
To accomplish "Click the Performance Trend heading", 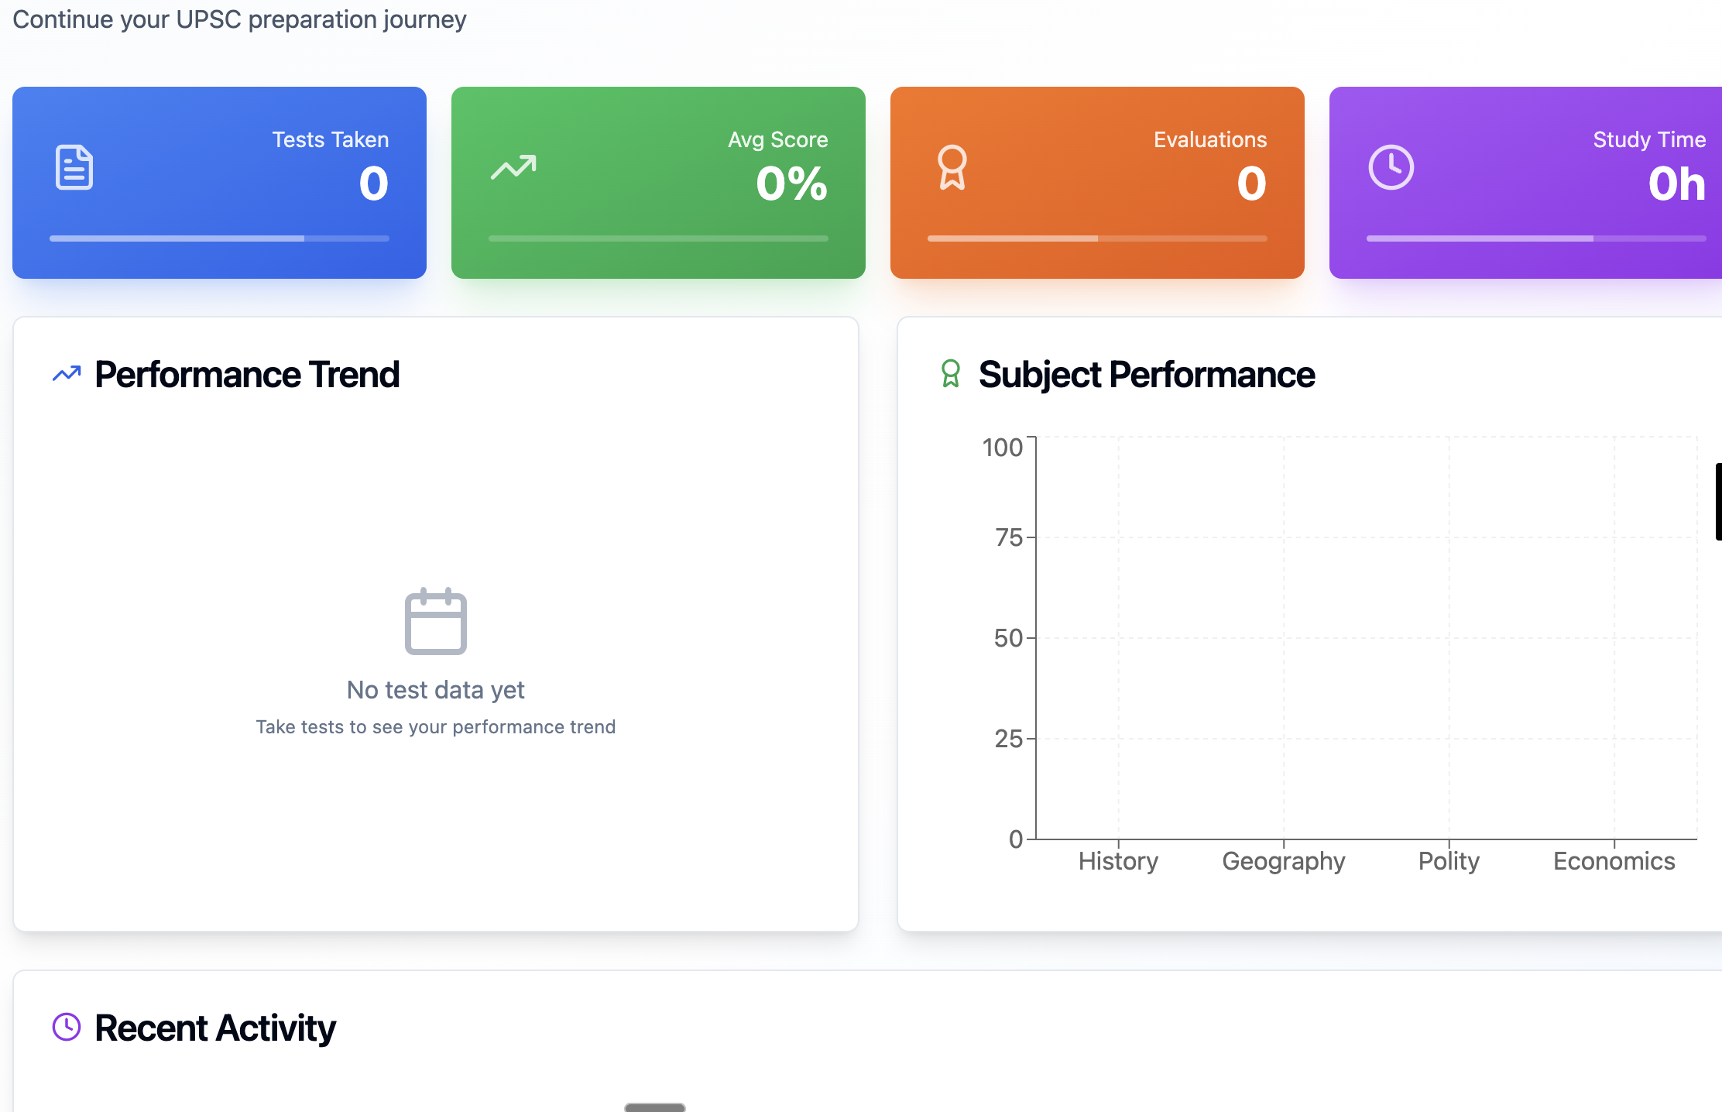I will click(x=247, y=375).
